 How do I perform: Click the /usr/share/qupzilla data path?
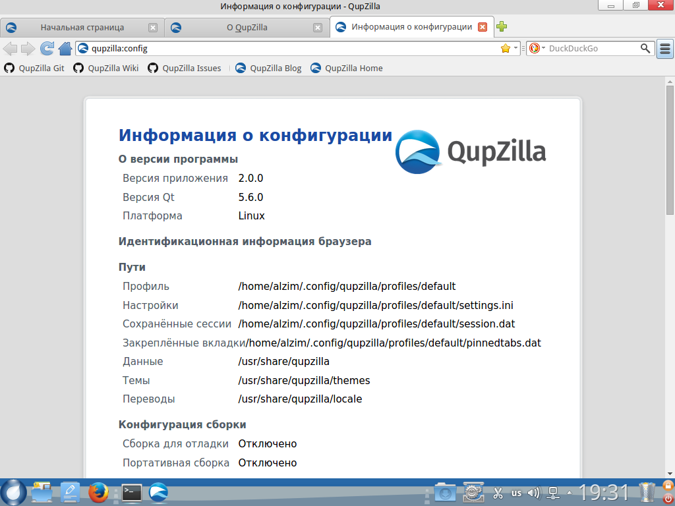coord(283,362)
